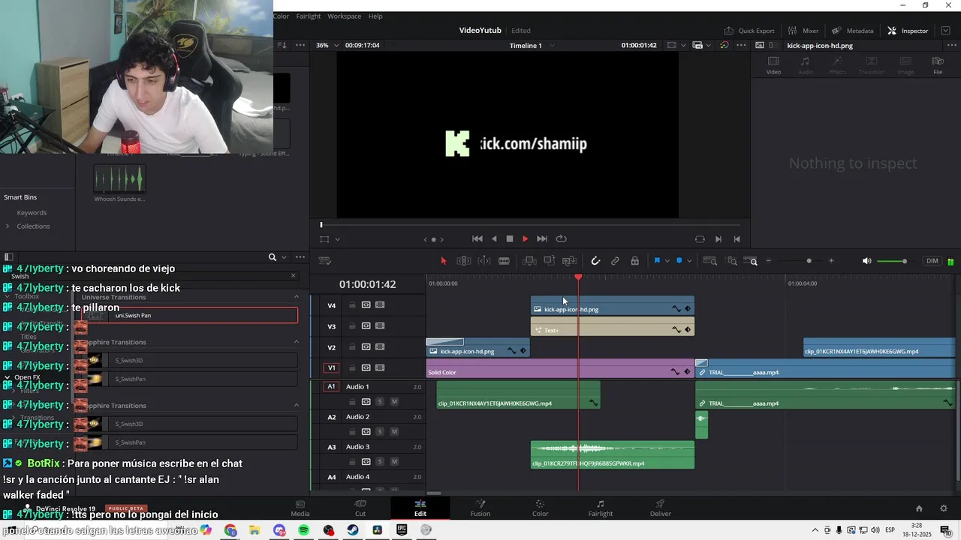Clear the Swish search field
Viewport: 961px width, 540px height.
click(293, 276)
